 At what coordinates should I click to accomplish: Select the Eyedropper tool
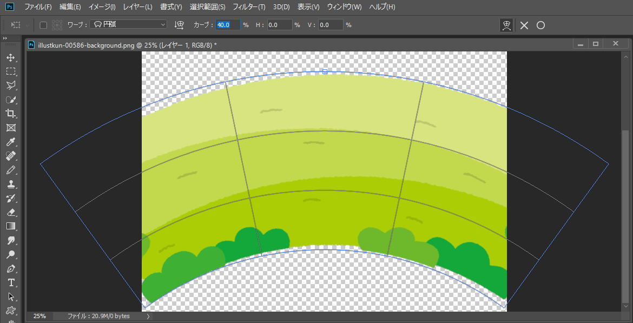point(11,142)
